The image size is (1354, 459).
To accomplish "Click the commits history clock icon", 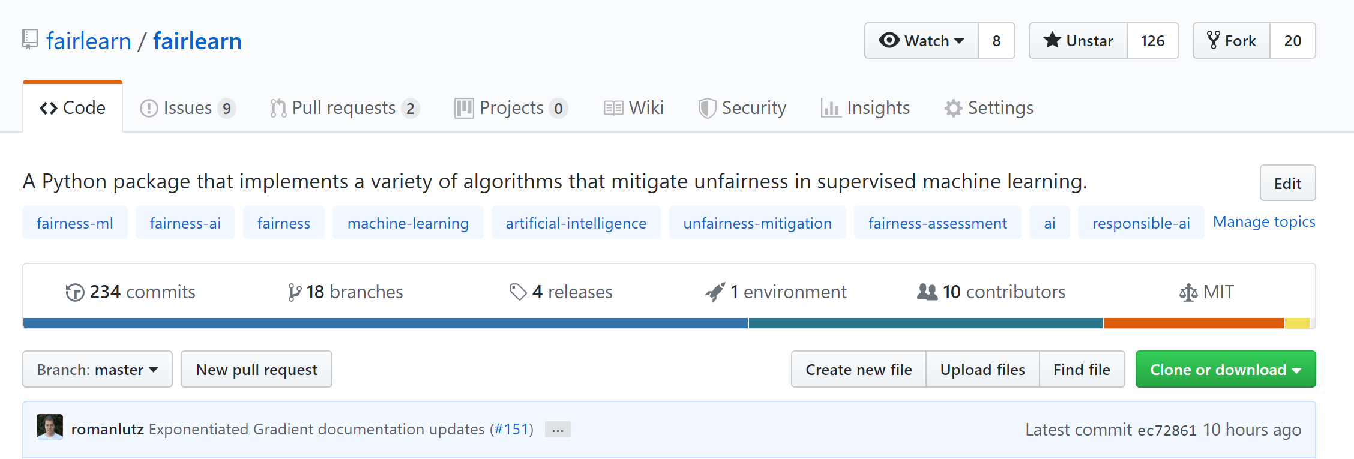I will (x=75, y=292).
